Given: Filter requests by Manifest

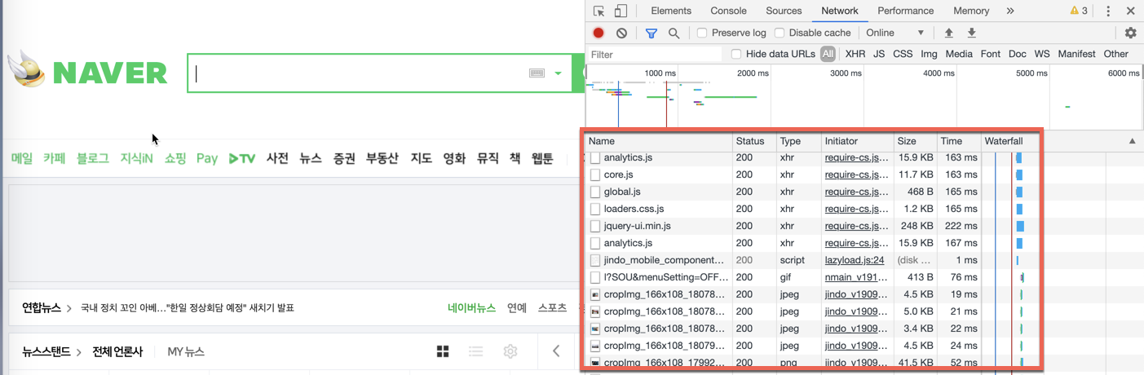Looking at the screenshot, I should point(1076,54).
